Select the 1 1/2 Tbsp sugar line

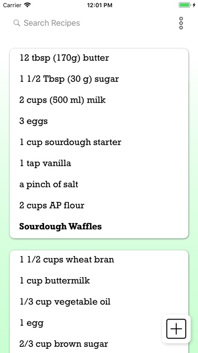pos(69,79)
